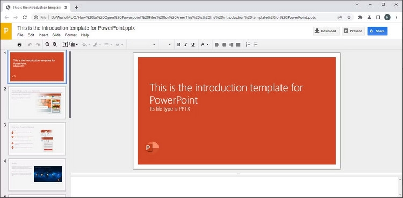Zoom in with the plus magnifier
Screen dimensions: 403x198
[47, 45]
